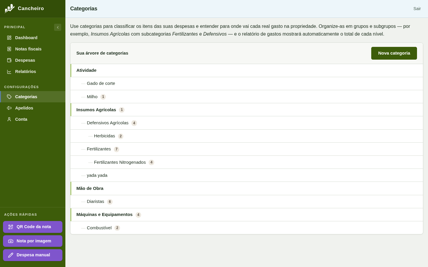The width and height of the screenshot is (428, 267).
Task: Select the Gado de corte subcategory
Action: [247, 84]
